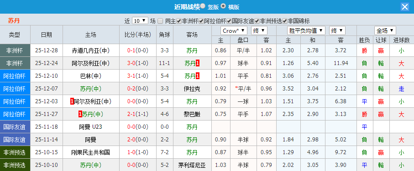
Task: Click the 一球 handicap cell
Action: (x=243, y=101)
